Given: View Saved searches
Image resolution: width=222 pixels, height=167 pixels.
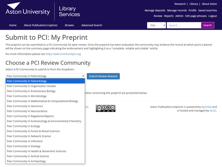Looking at the screenshot, I should 208,10.
